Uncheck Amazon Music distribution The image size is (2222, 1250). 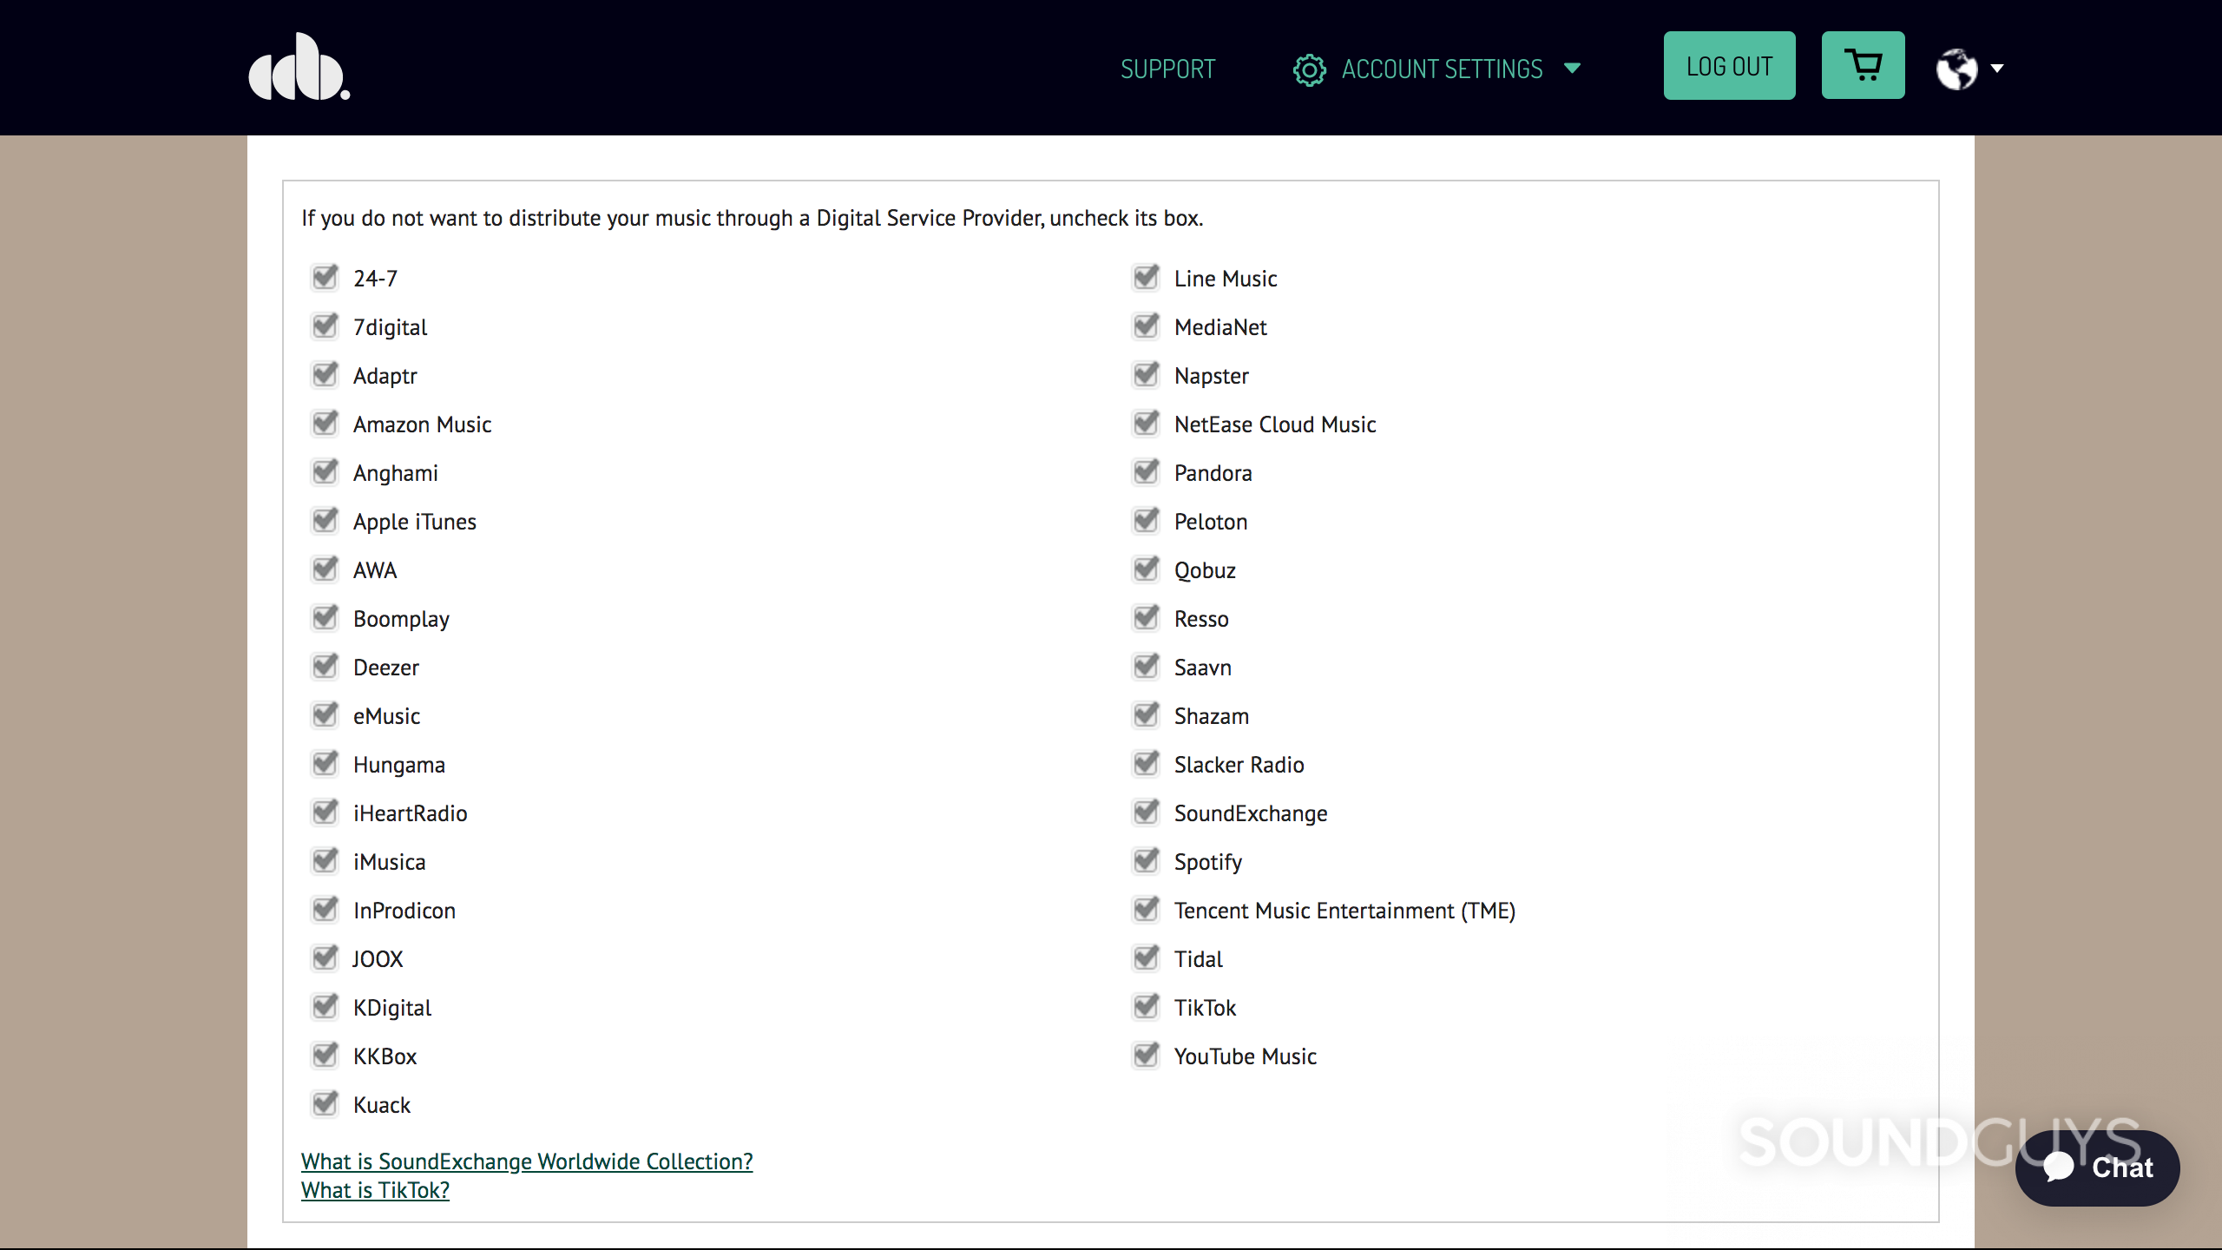click(x=325, y=423)
